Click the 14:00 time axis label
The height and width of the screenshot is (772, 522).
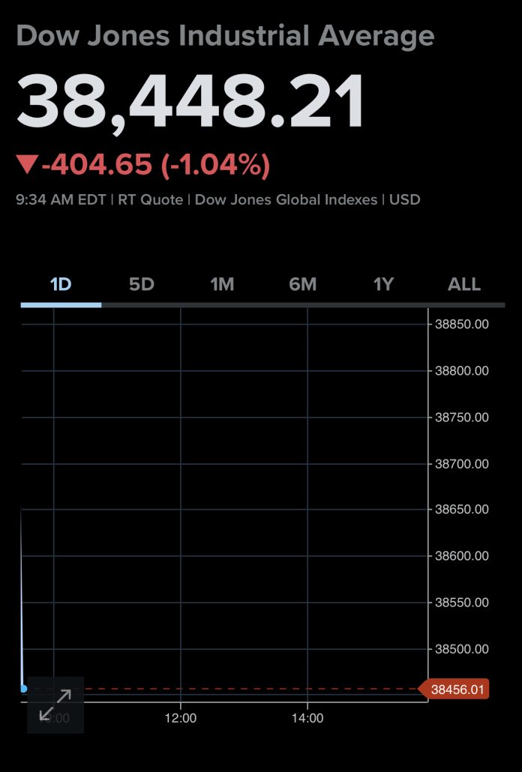(x=307, y=717)
